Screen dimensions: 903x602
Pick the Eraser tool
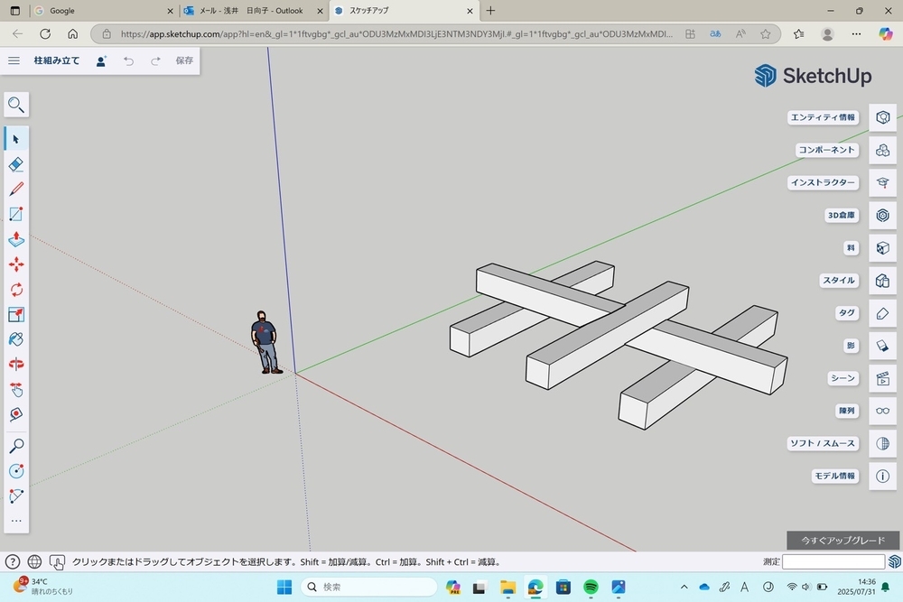(16, 164)
